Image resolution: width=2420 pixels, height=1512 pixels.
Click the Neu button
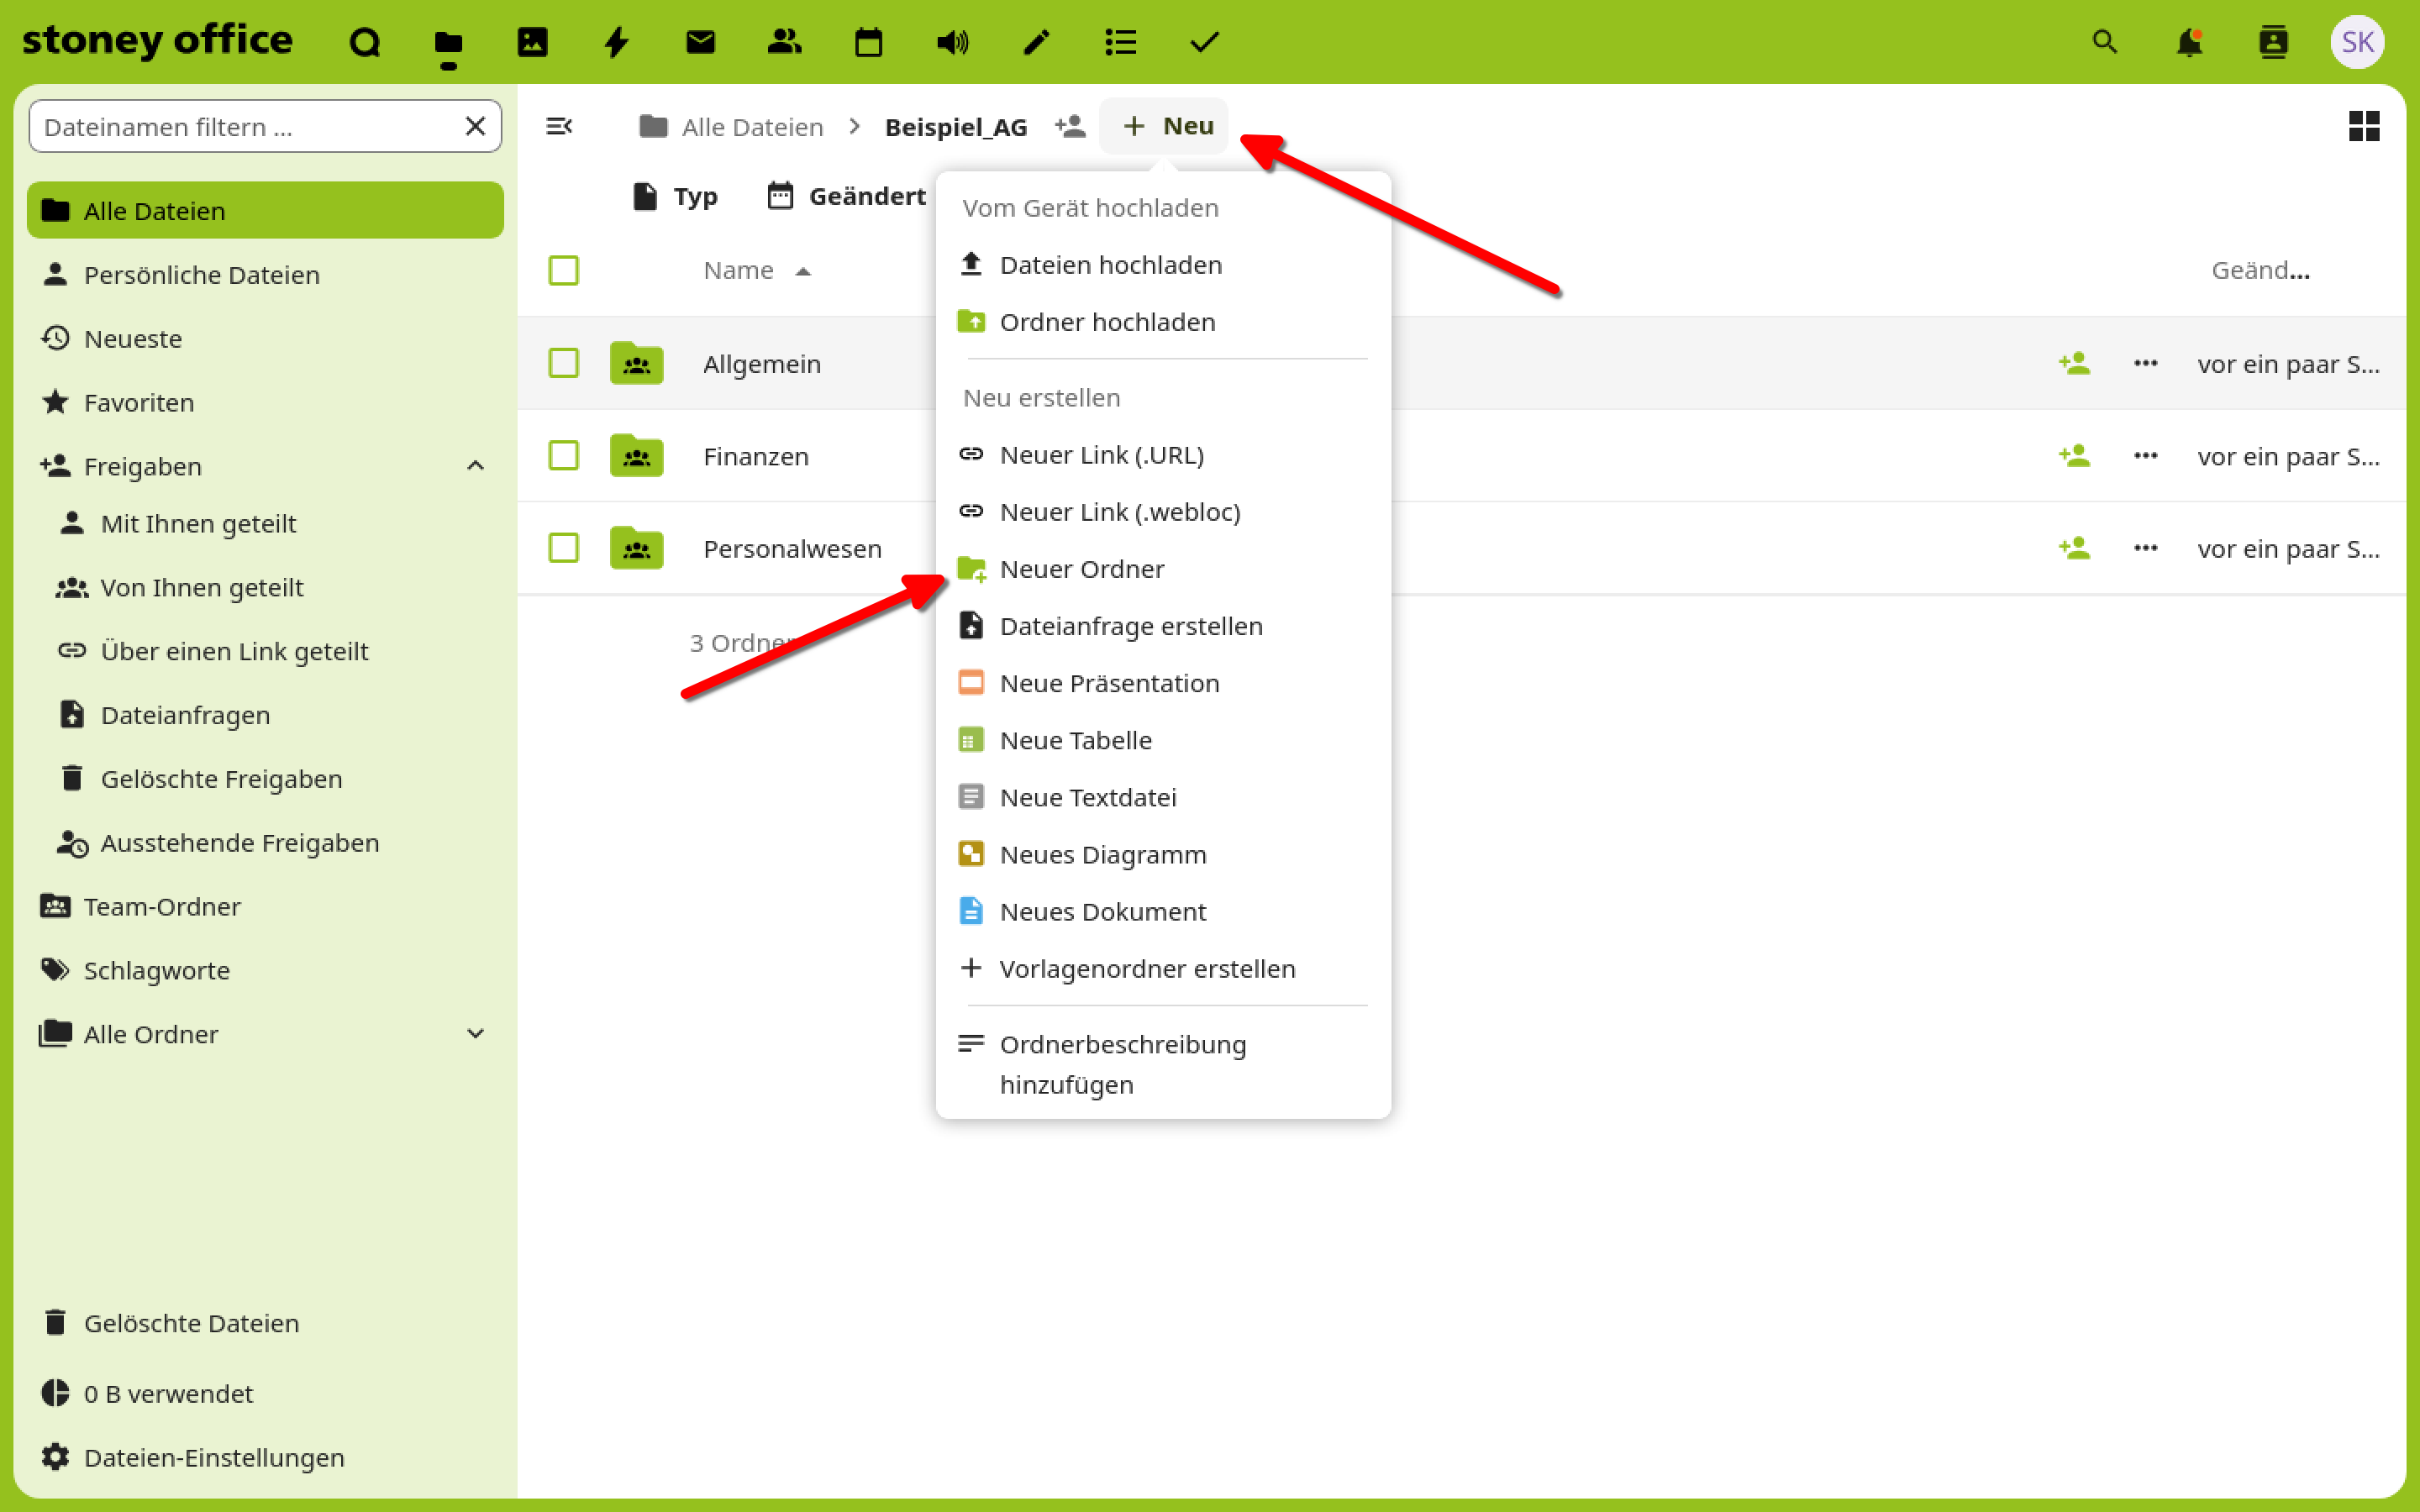coord(1166,126)
